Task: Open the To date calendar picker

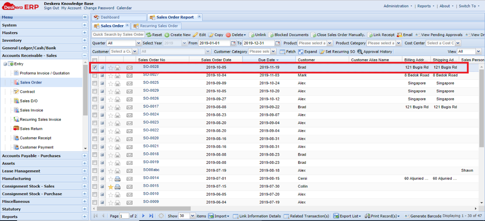Action: pyautogui.click(x=278, y=43)
